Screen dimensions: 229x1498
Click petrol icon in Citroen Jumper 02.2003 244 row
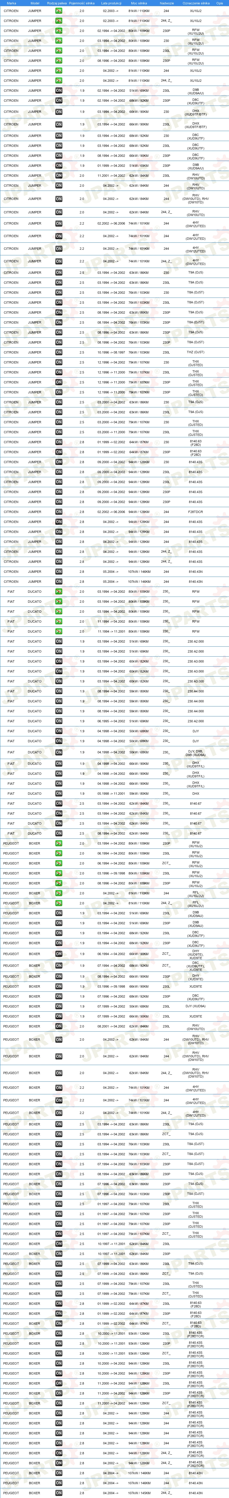(59, 11)
